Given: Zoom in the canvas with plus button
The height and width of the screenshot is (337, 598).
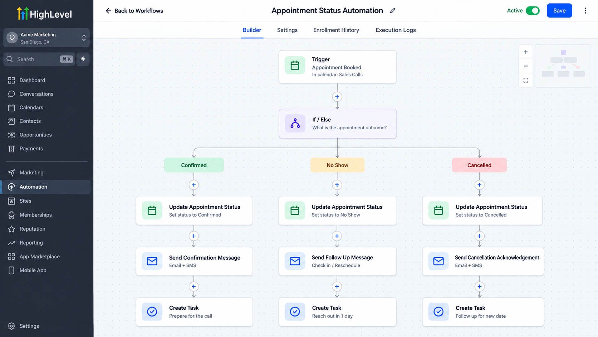Looking at the screenshot, I should pos(526,52).
